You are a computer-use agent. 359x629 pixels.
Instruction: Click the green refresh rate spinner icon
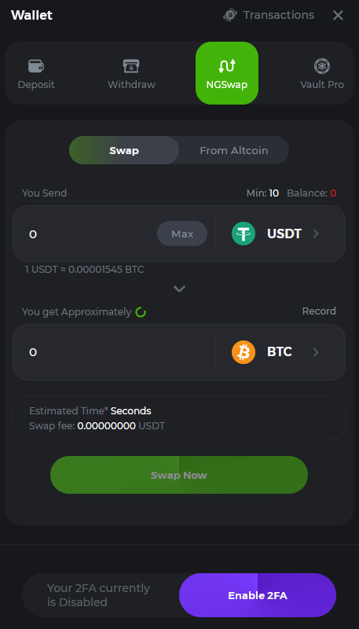tap(141, 312)
